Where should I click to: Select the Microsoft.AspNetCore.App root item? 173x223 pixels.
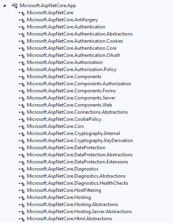pyautogui.click(x=48, y=6)
